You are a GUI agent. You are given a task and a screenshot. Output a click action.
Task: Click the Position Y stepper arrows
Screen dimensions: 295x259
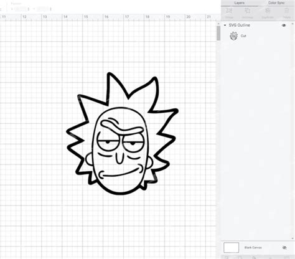click(50, 9)
